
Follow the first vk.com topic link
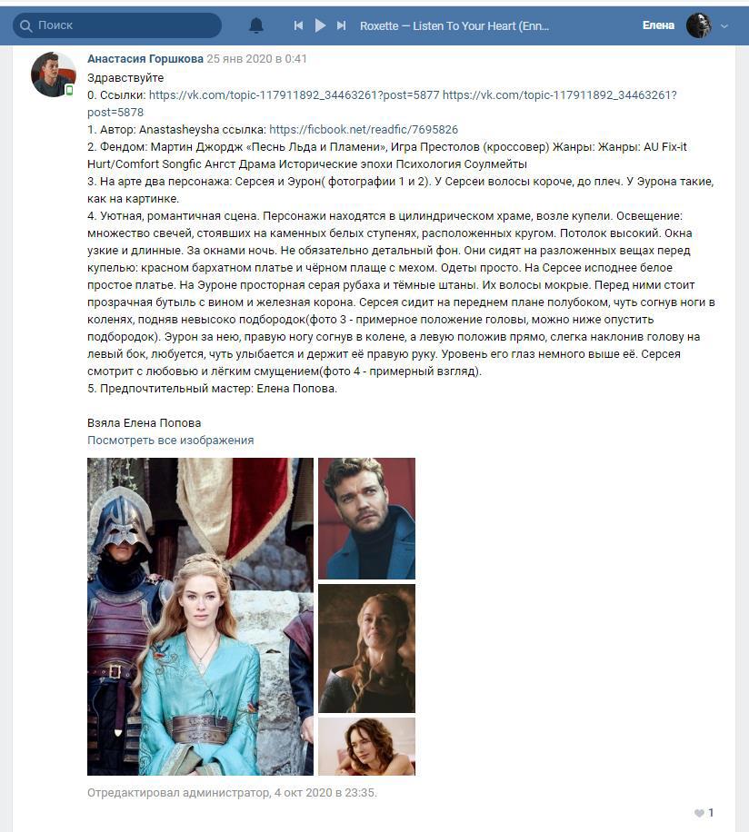click(295, 95)
